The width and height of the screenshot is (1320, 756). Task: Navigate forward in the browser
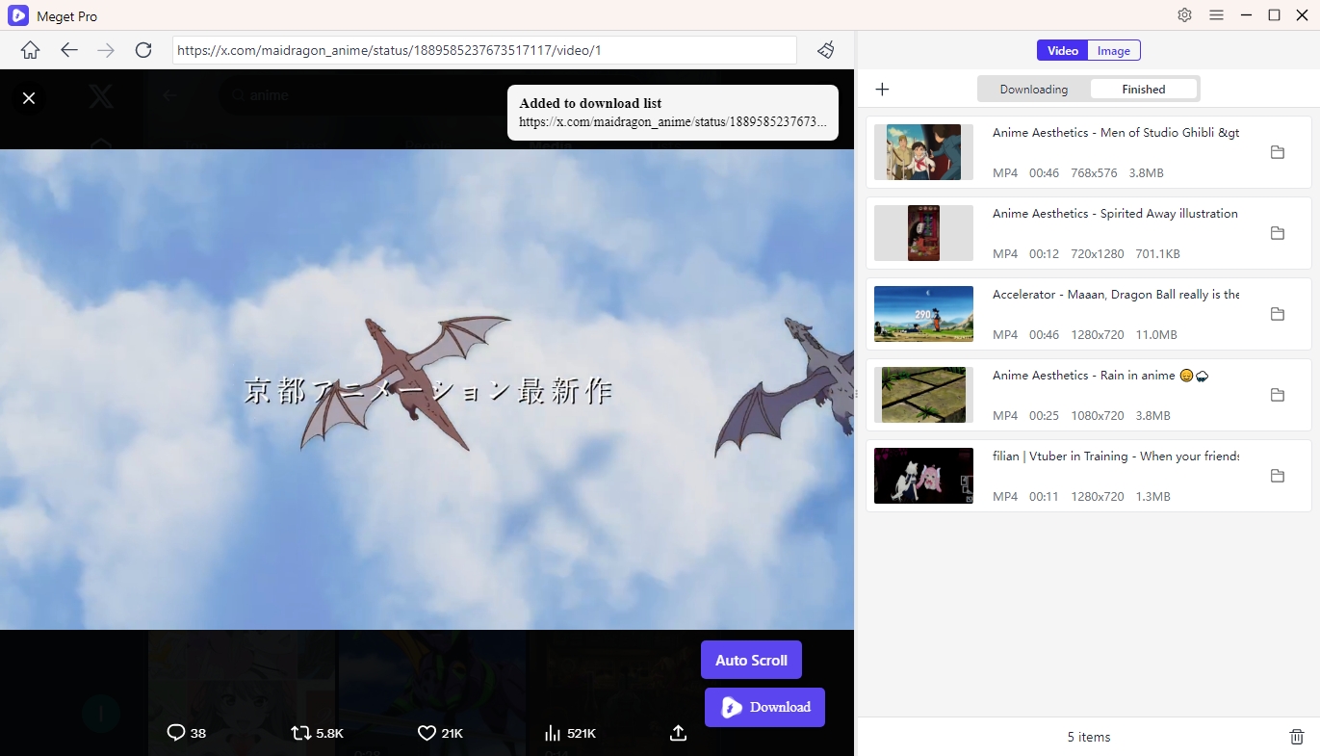tap(106, 50)
